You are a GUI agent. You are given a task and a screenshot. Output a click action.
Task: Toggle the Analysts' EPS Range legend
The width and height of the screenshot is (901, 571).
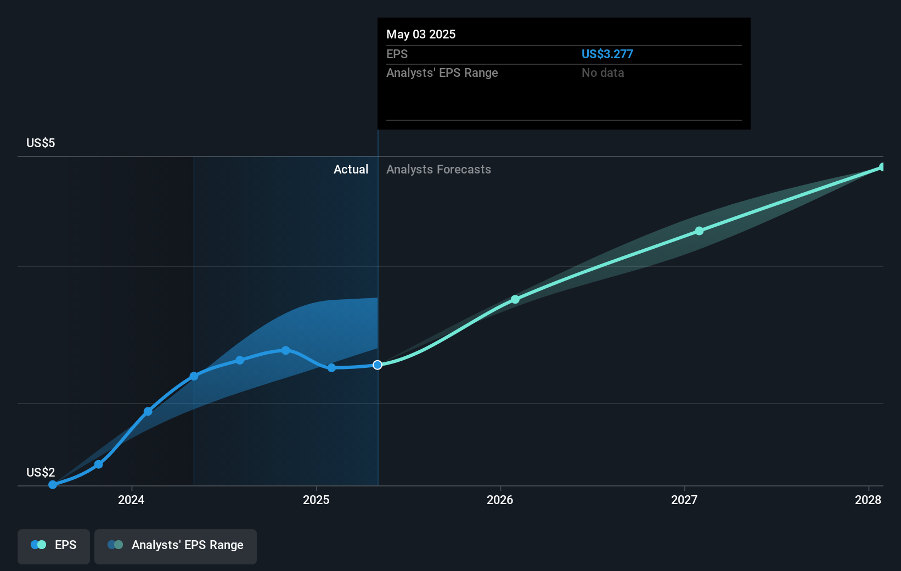(x=176, y=546)
